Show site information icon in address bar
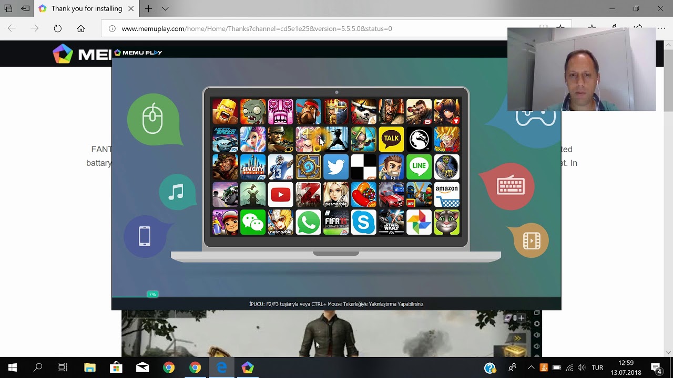Viewport: 673px width, 378px height. point(112,28)
